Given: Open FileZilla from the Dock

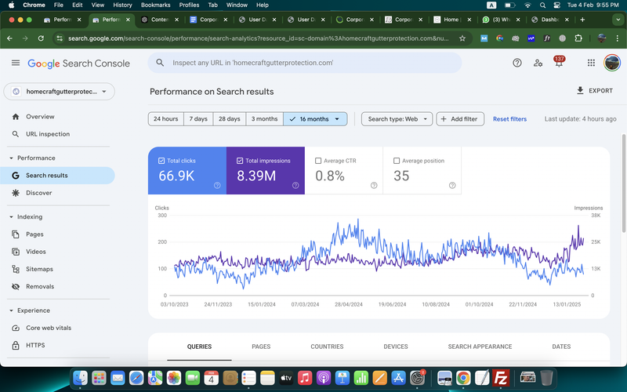Looking at the screenshot, I should tap(501, 377).
